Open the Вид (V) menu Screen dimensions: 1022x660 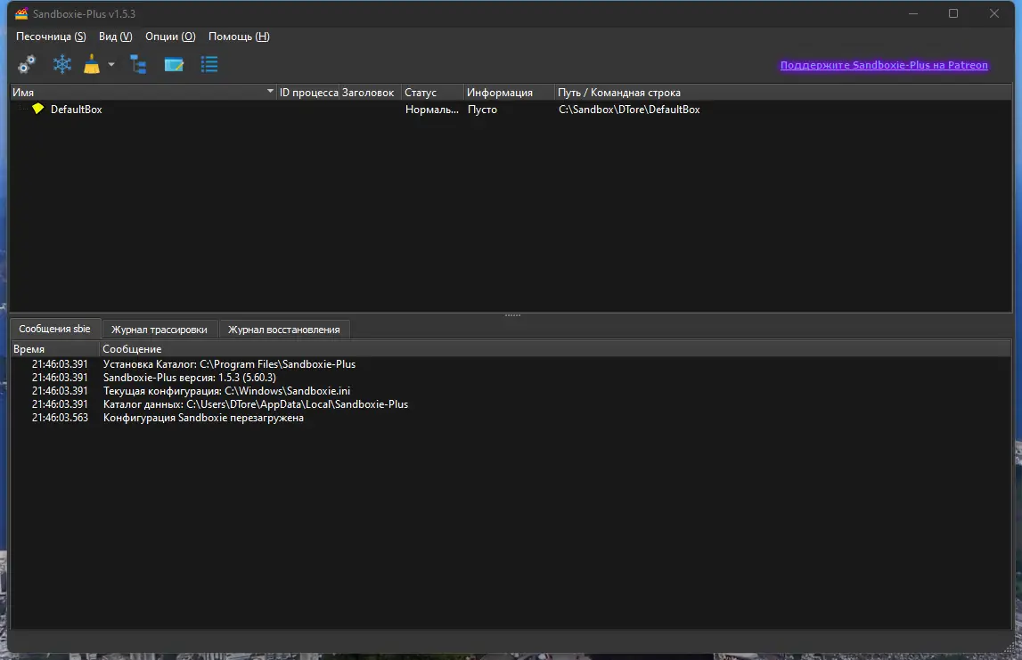[115, 37]
